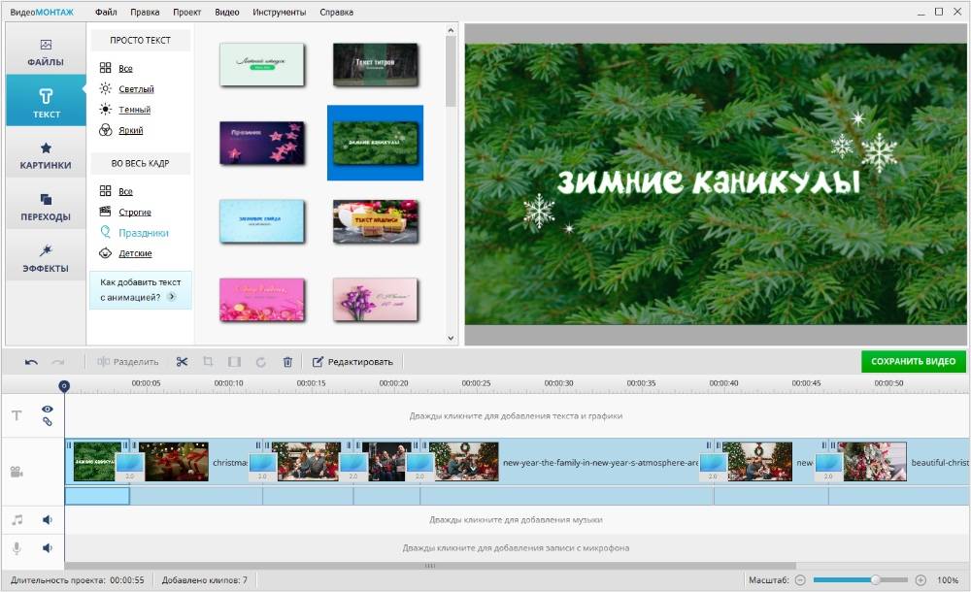
Task: Click the Масштаб zoom slider handle
Action: coord(876,580)
